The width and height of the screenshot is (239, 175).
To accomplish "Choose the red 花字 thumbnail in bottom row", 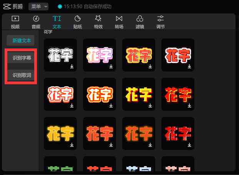I will point(100,164).
